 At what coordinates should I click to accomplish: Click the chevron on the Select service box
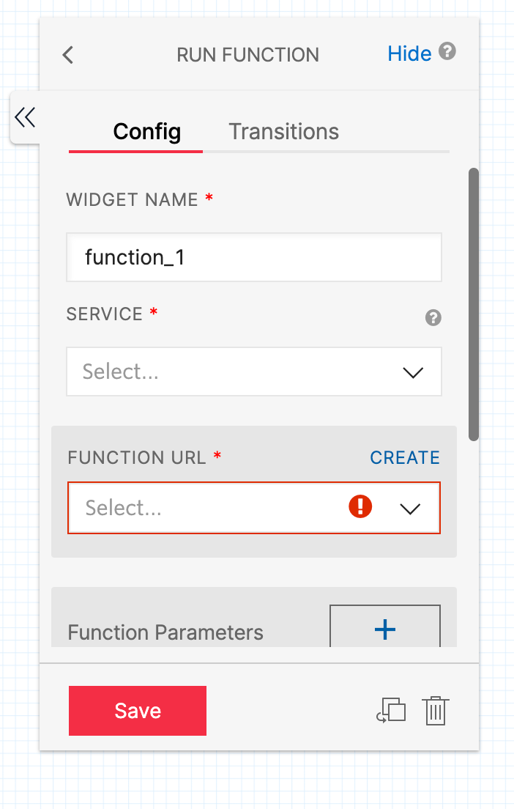pos(413,372)
